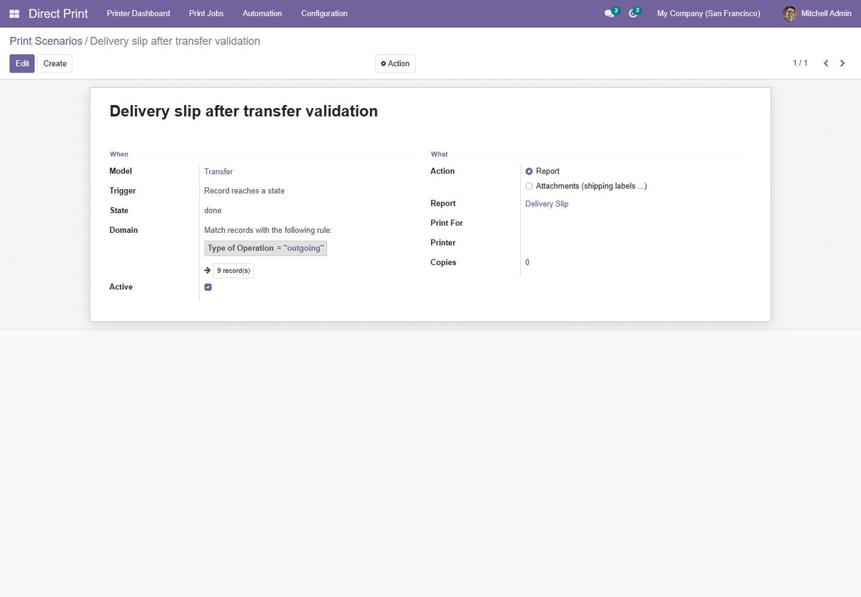Screen dimensions: 861x597
Task: Click the Type of Operation domain rule
Action: pyautogui.click(x=266, y=248)
